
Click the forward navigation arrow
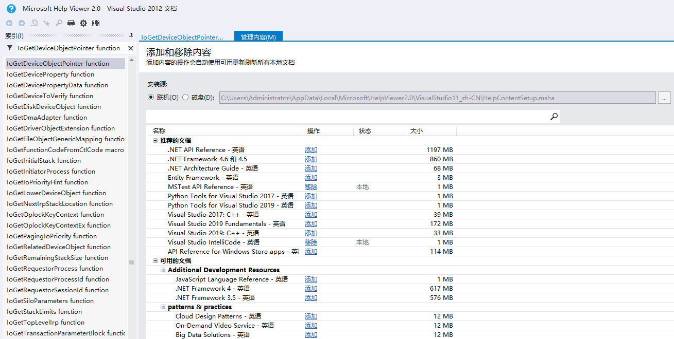point(21,23)
